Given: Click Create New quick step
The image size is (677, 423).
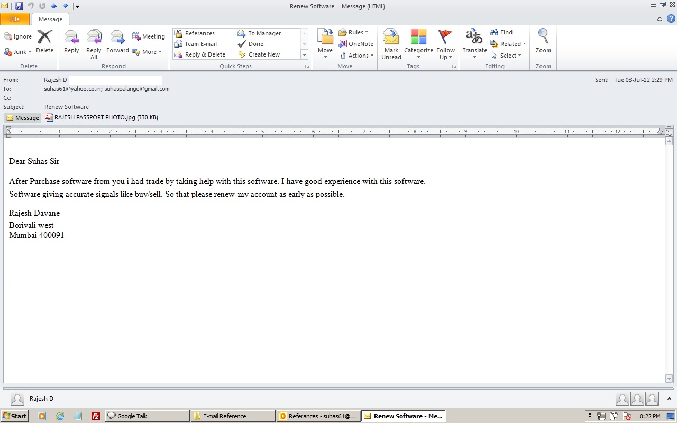Looking at the screenshot, I should tap(259, 54).
